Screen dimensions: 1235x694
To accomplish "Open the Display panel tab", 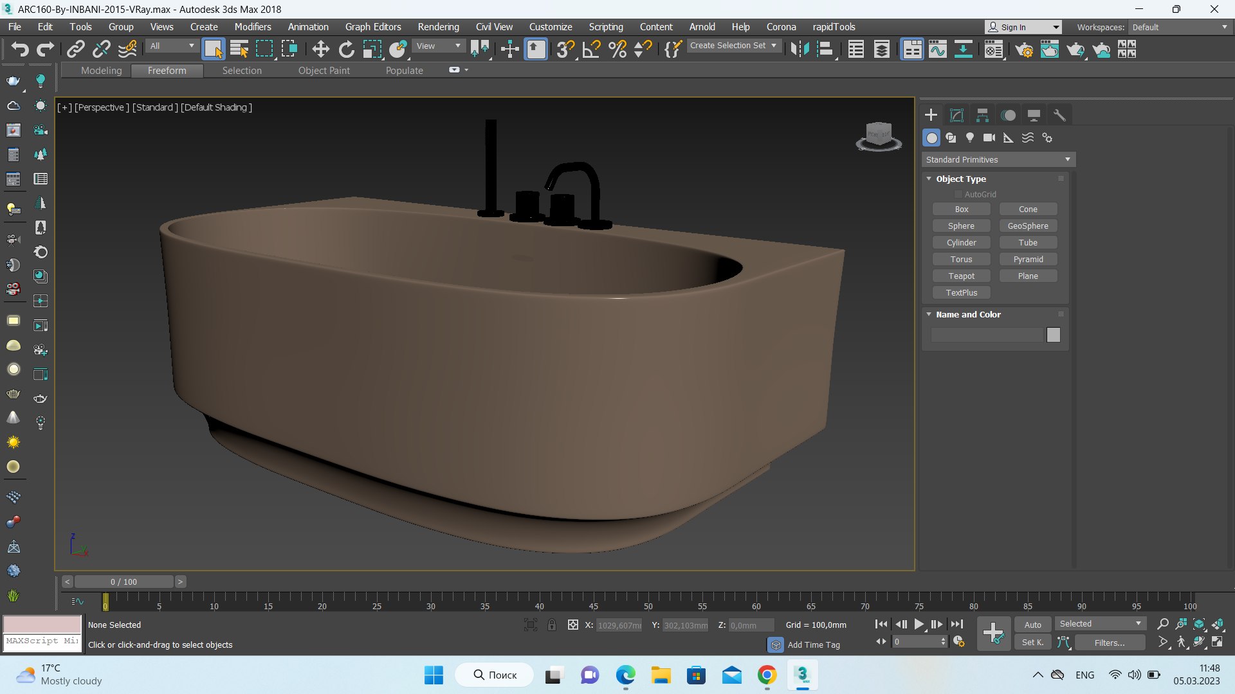I will click(1034, 115).
